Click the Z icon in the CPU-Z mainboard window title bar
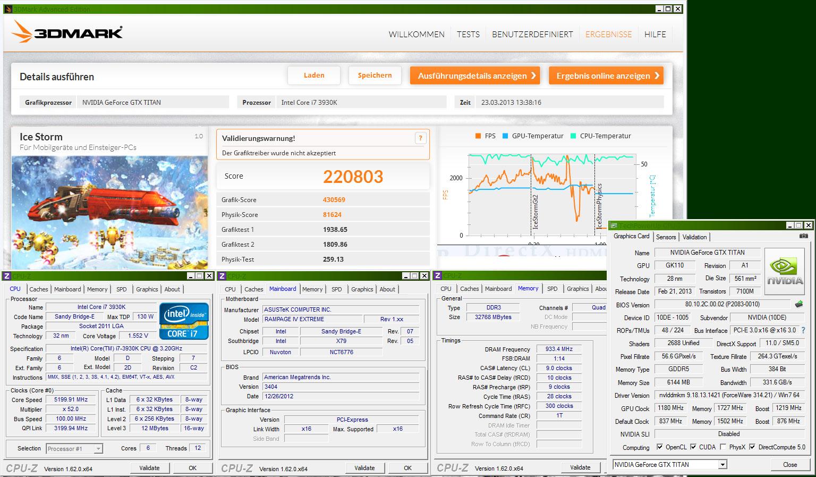 click(x=222, y=276)
